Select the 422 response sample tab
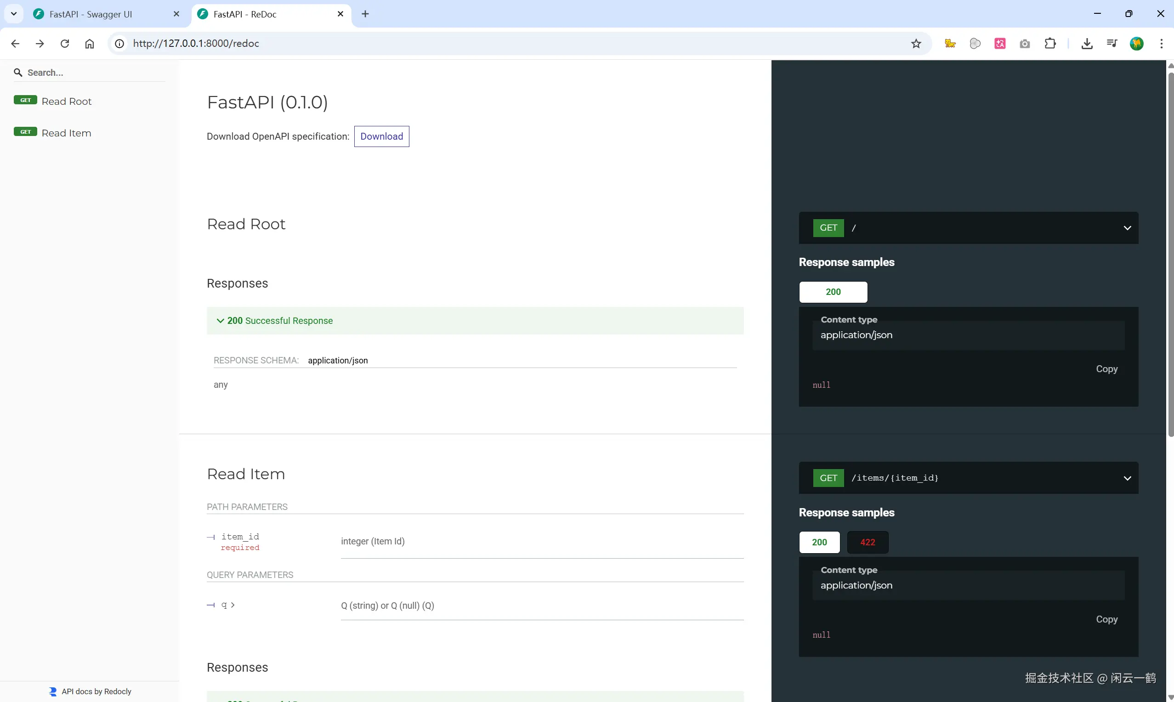Screen dimensions: 1174x702 867,542
